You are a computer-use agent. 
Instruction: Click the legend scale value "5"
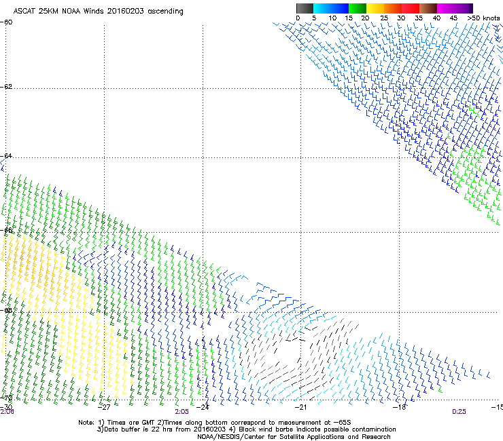[x=314, y=18]
